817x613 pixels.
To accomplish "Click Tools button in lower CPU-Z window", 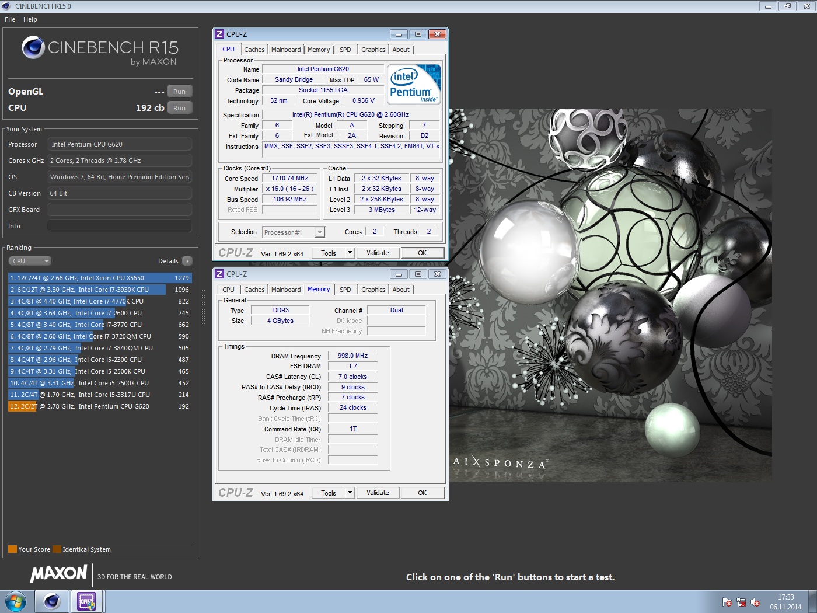I will tap(329, 493).
